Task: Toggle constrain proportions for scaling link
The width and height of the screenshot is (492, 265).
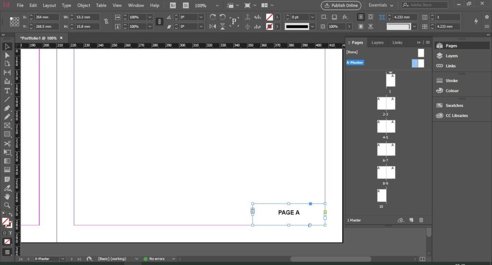Action: (160, 22)
